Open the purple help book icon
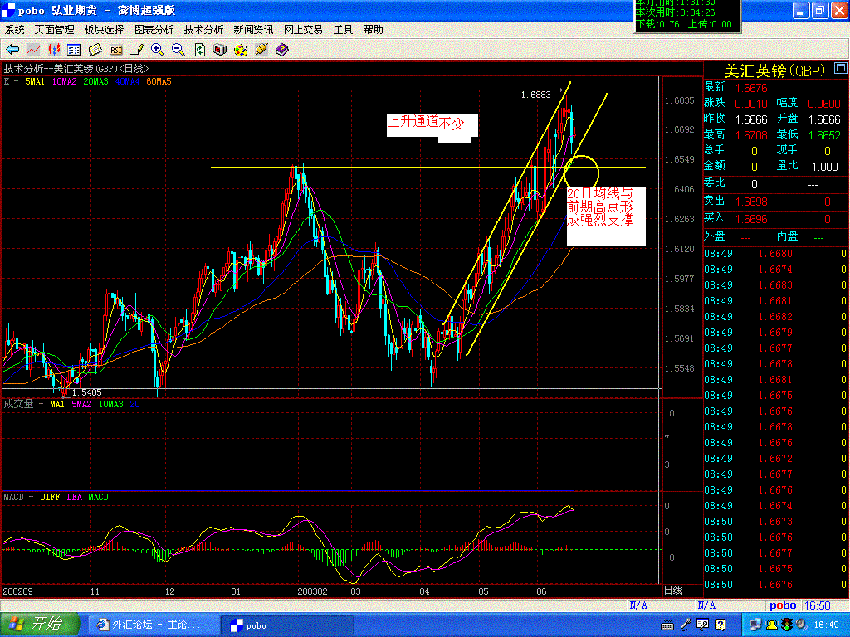 point(282,50)
